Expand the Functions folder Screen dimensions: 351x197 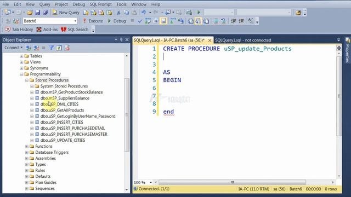click(x=27, y=147)
